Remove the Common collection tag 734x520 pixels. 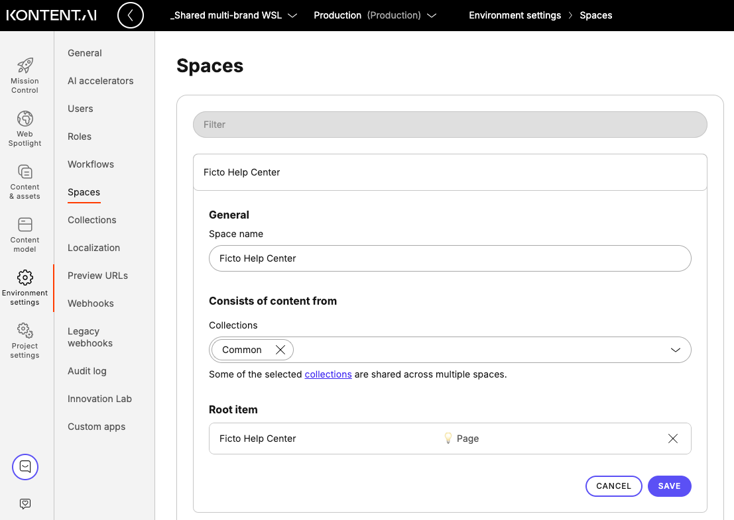pyautogui.click(x=280, y=350)
